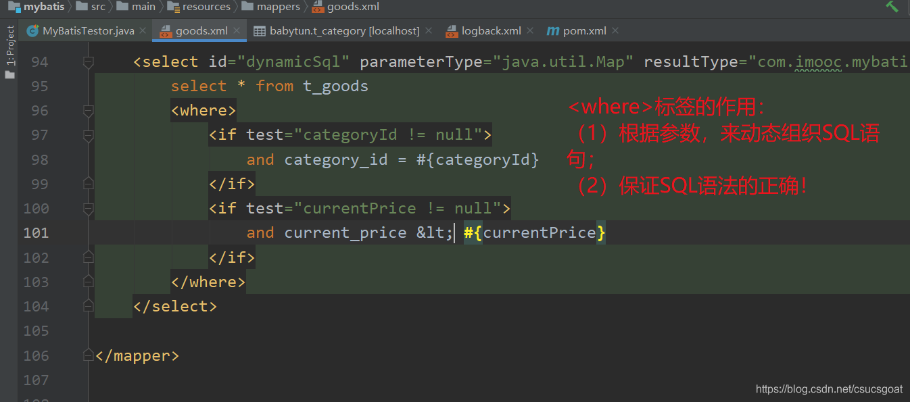Click fold end marker at line 99
Screen dimensions: 910x402
[88, 184]
